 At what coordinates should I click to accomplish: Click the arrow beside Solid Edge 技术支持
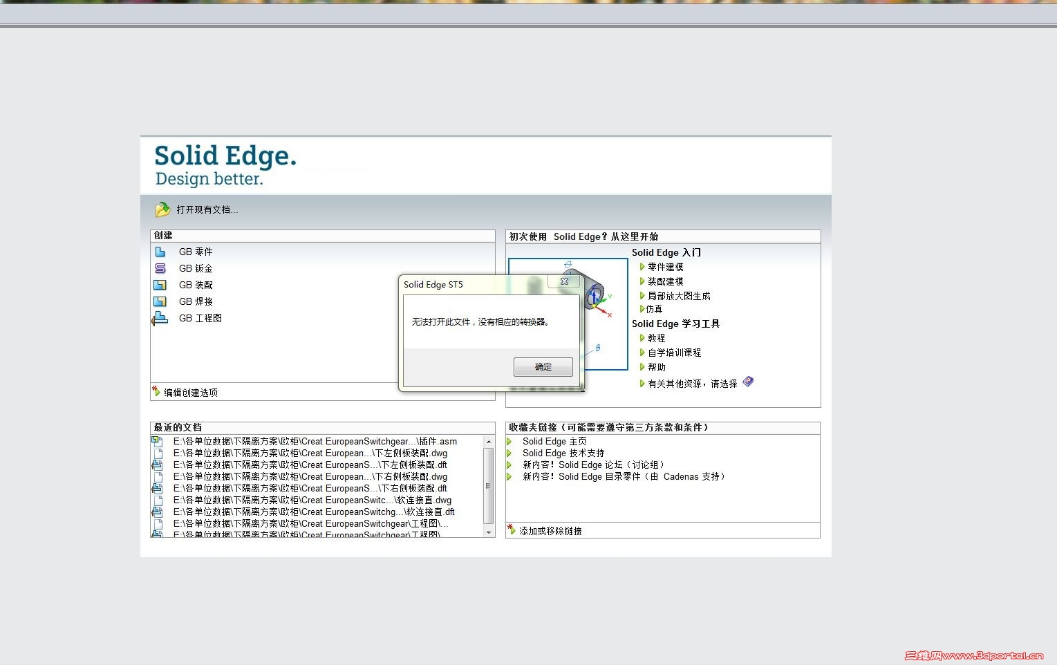click(509, 453)
